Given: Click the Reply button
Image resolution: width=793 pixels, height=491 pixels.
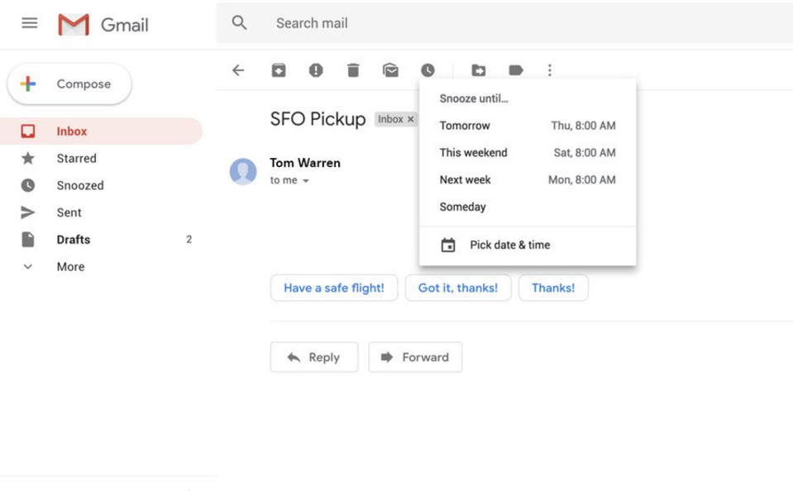Looking at the screenshot, I should (x=313, y=357).
